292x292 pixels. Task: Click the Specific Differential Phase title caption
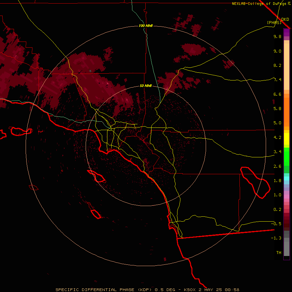(147, 290)
